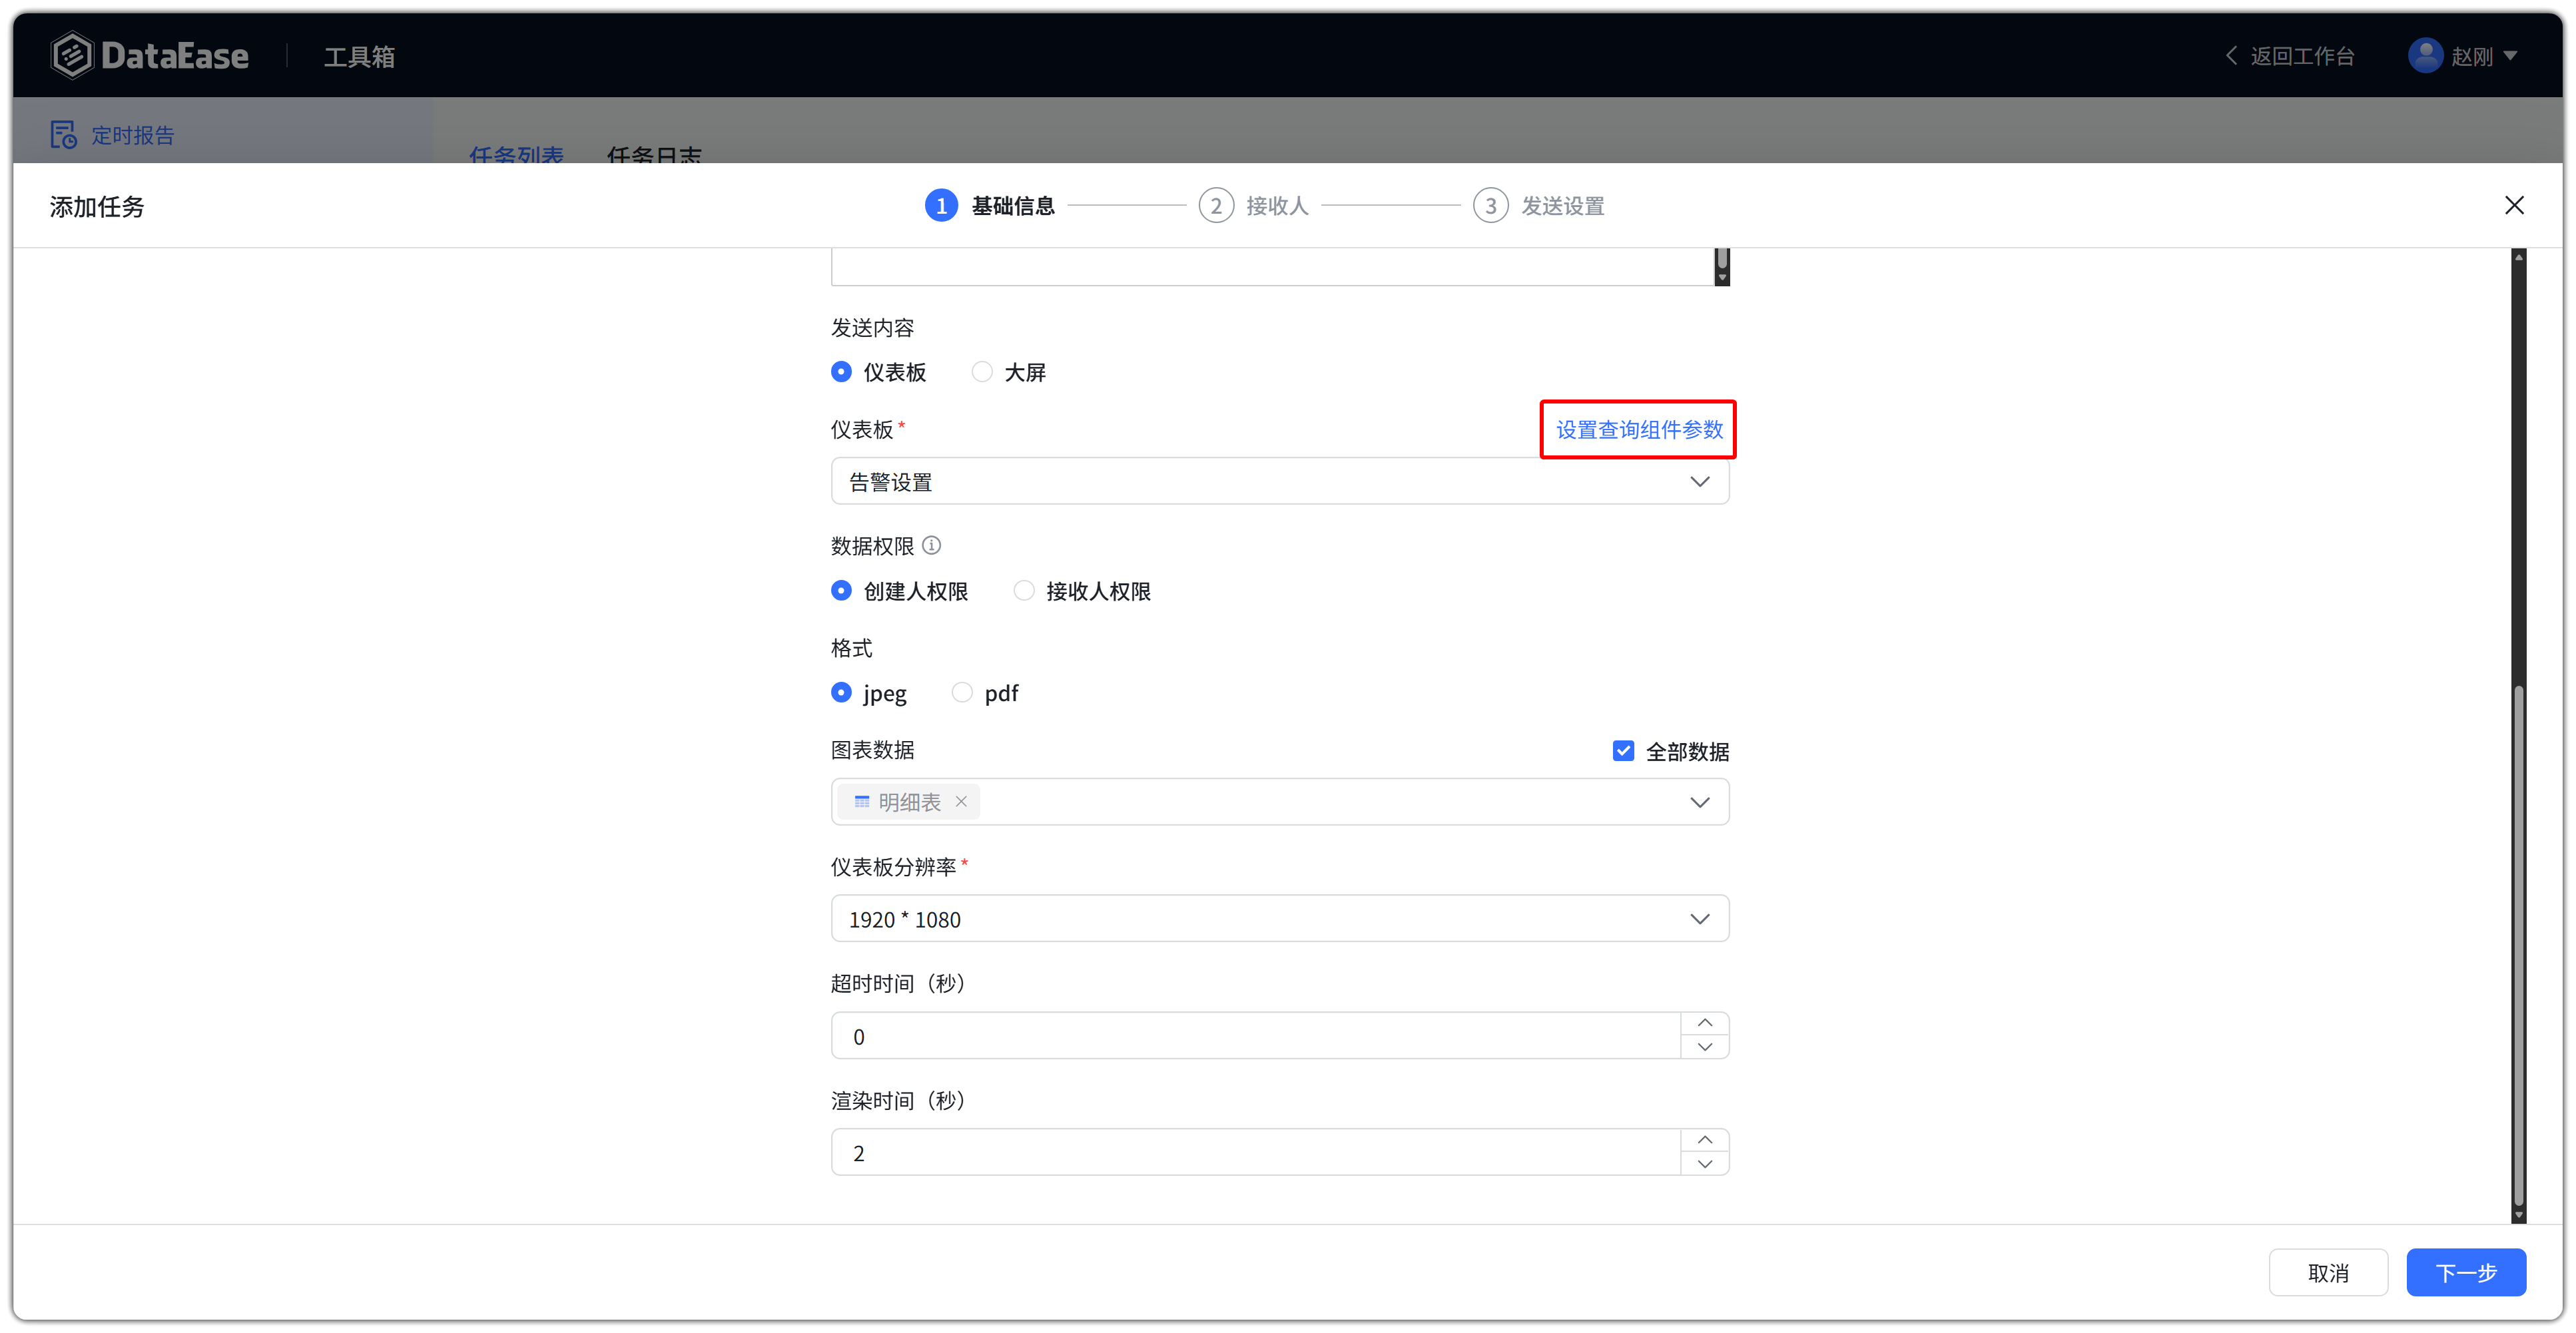This screenshot has width=2576, height=1333.
Task: Remove the 明细表 tag
Action: [961, 802]
